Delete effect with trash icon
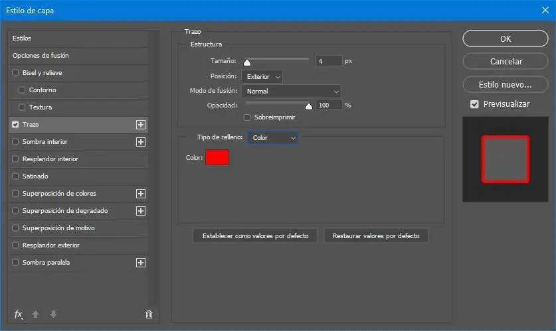Screen dimensions: 556x331 click(x=149, y=314)
